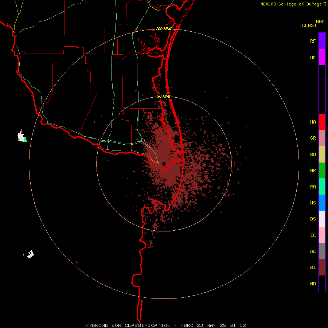Image resolution: width=328 pixels, height=328 pixels.
Task: Click the RA light green legend swatch
Action: 322,187
